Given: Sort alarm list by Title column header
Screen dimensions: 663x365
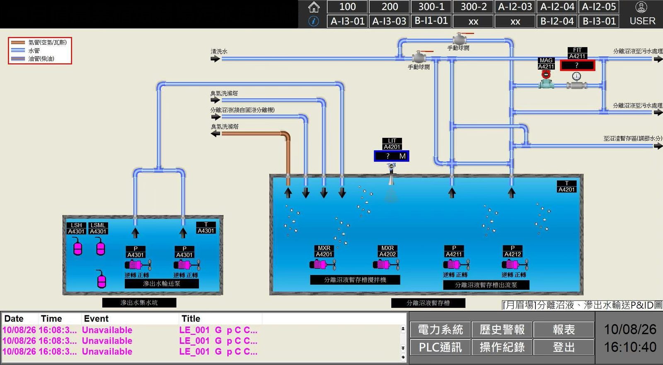Looking at the screenshot, I should pos(220,319).
